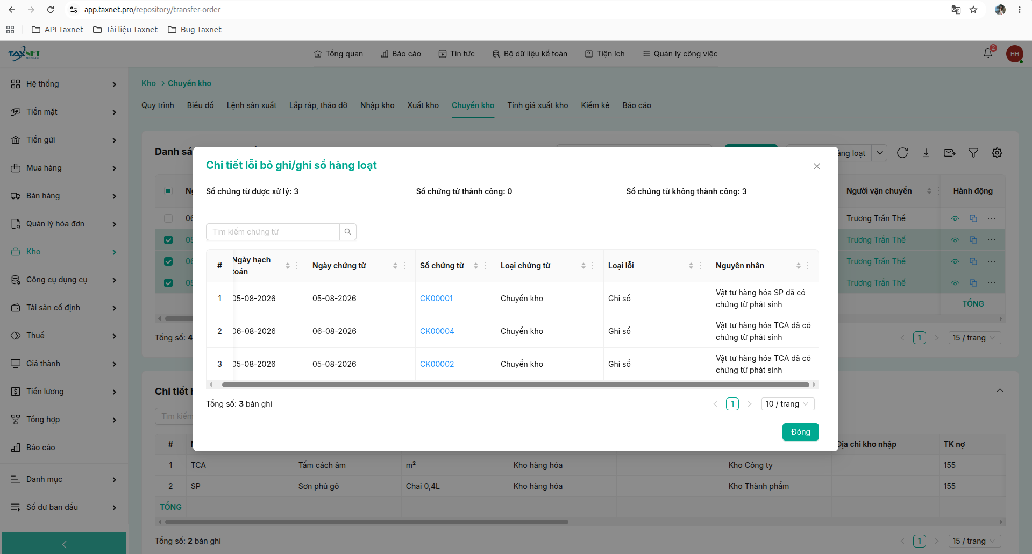Bookmark page with star icon

(973, 10)
